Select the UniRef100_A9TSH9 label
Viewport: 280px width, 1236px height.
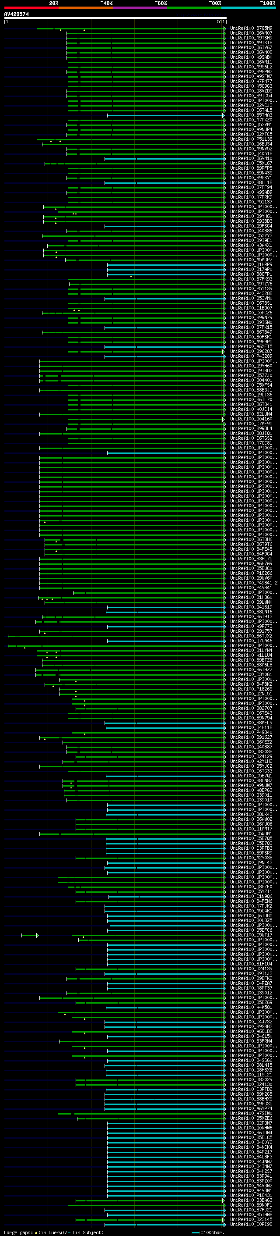tap(251, 38)
